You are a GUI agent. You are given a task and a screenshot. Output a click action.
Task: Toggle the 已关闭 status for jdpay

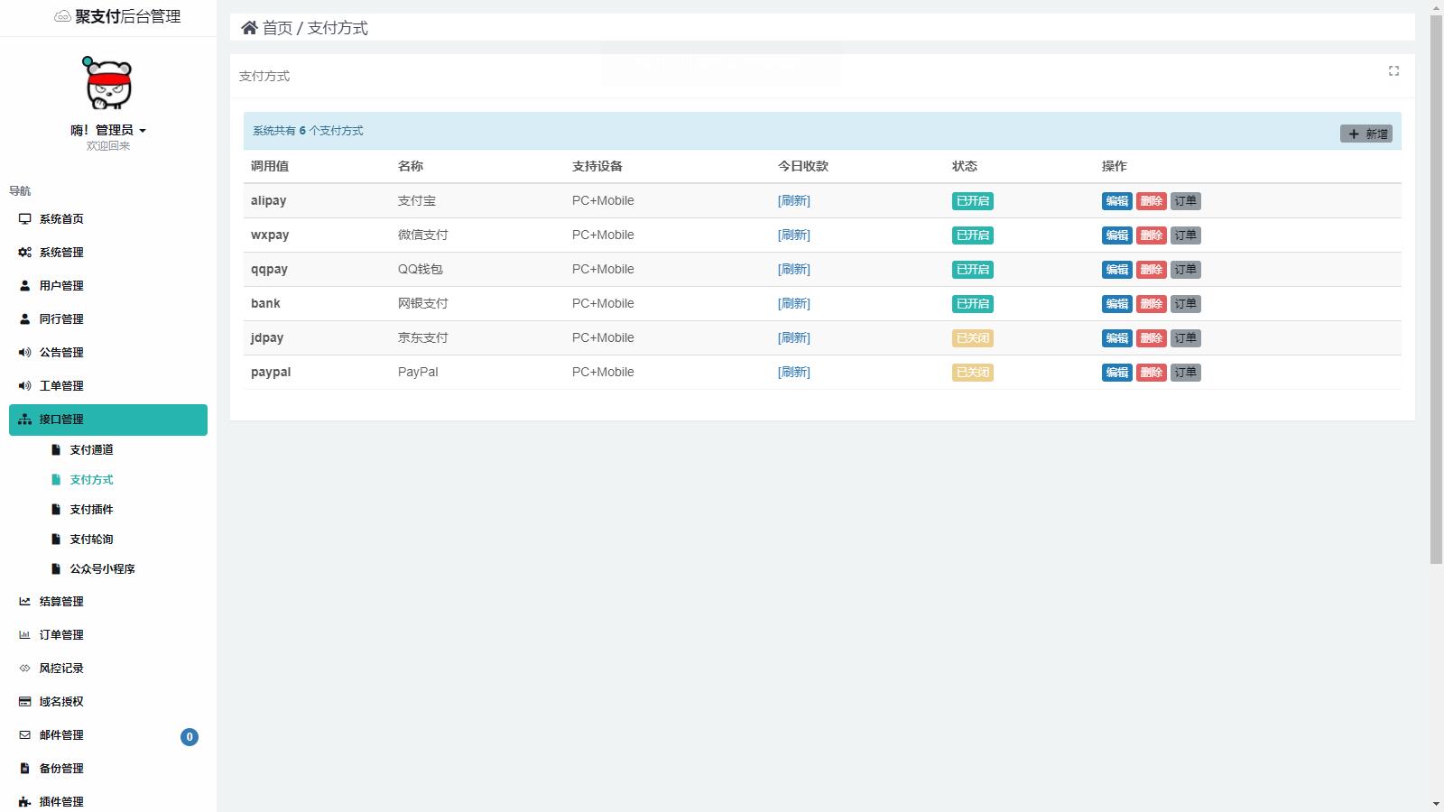(972, 338)
